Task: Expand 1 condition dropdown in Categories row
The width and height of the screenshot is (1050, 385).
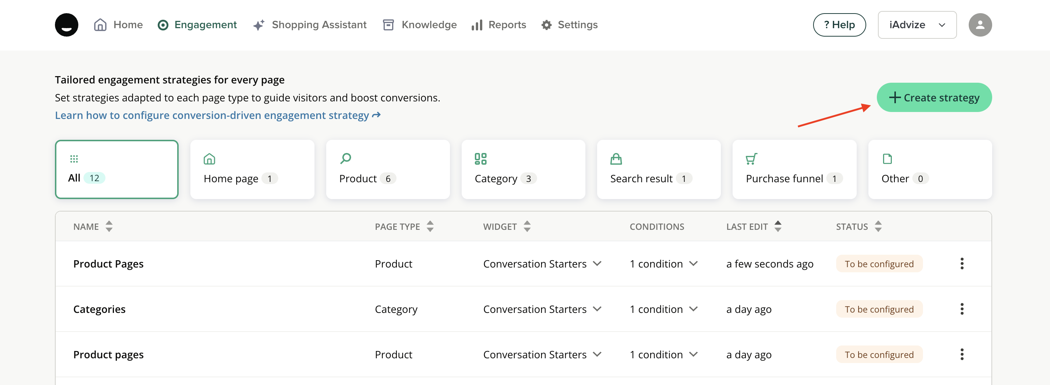Action: [693, 309]
